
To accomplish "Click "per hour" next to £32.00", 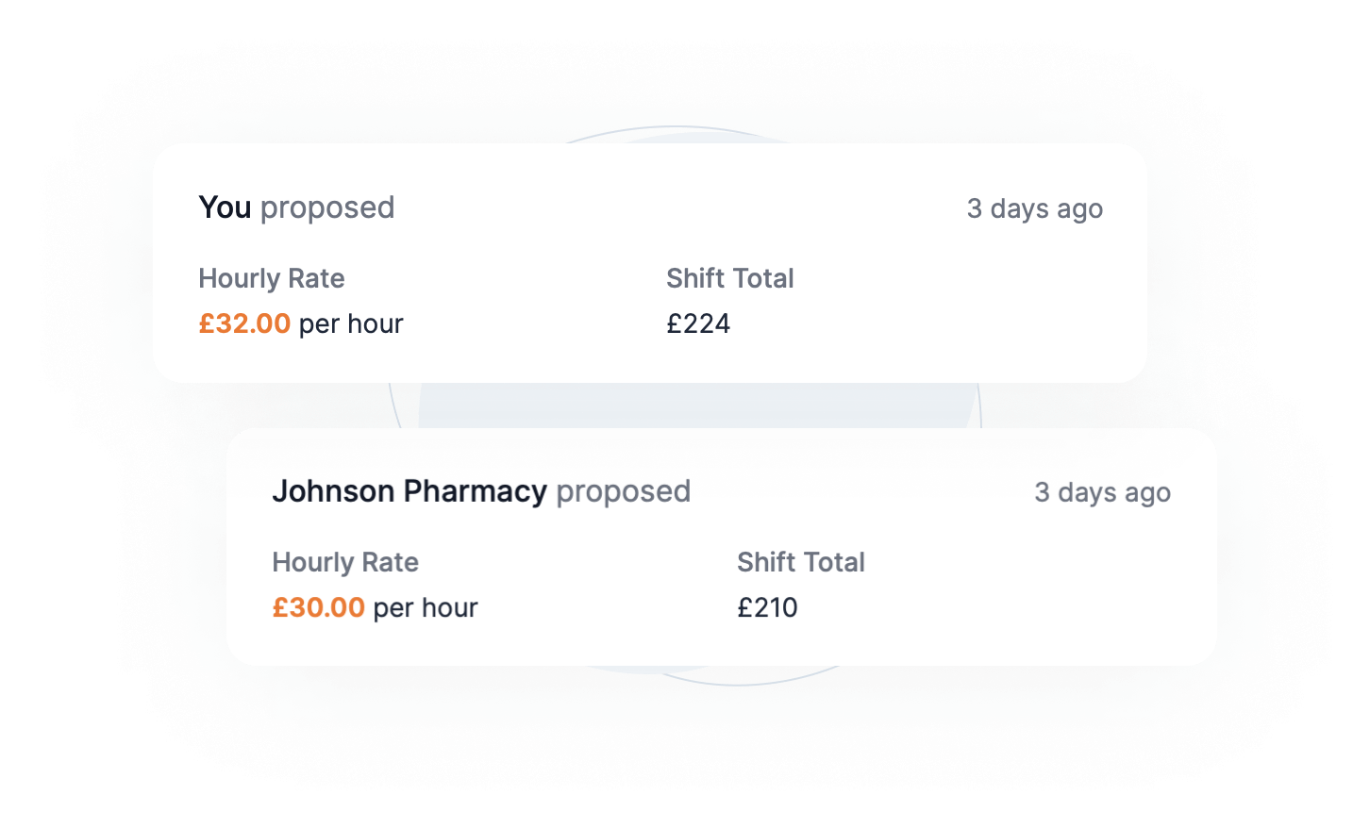I will tap(349, 323).
